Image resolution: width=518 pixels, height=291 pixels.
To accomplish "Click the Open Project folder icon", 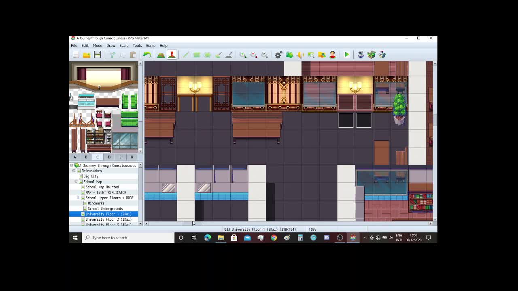I will tap(87, 55).
